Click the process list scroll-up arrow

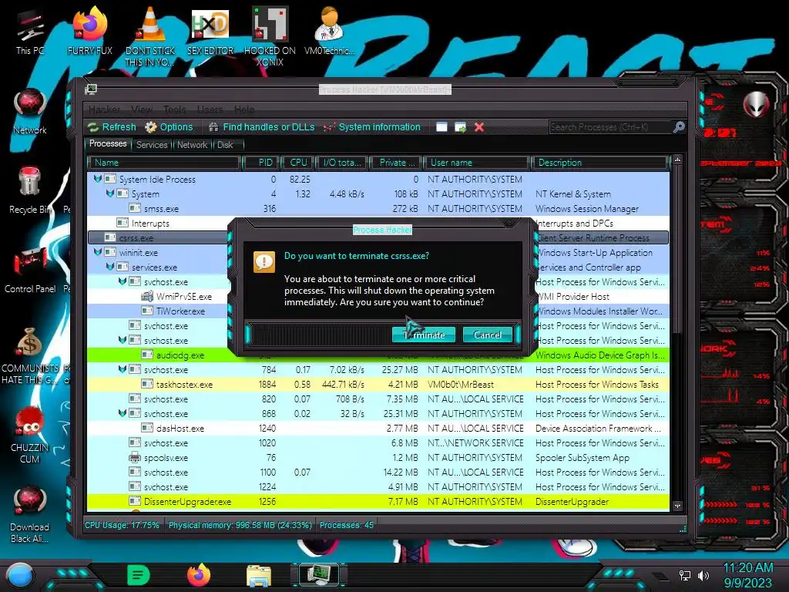pos(677,160)
